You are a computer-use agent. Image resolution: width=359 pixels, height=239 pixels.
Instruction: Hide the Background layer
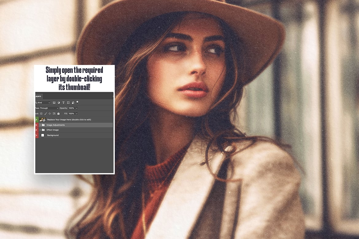(37, 135)
